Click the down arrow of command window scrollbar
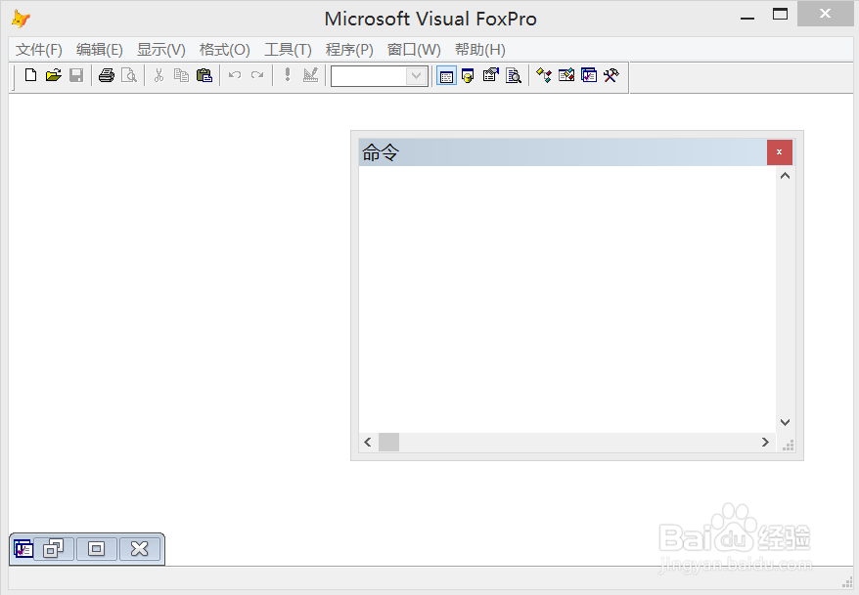This screenshot has width=859, height=595. coord(785,422)
